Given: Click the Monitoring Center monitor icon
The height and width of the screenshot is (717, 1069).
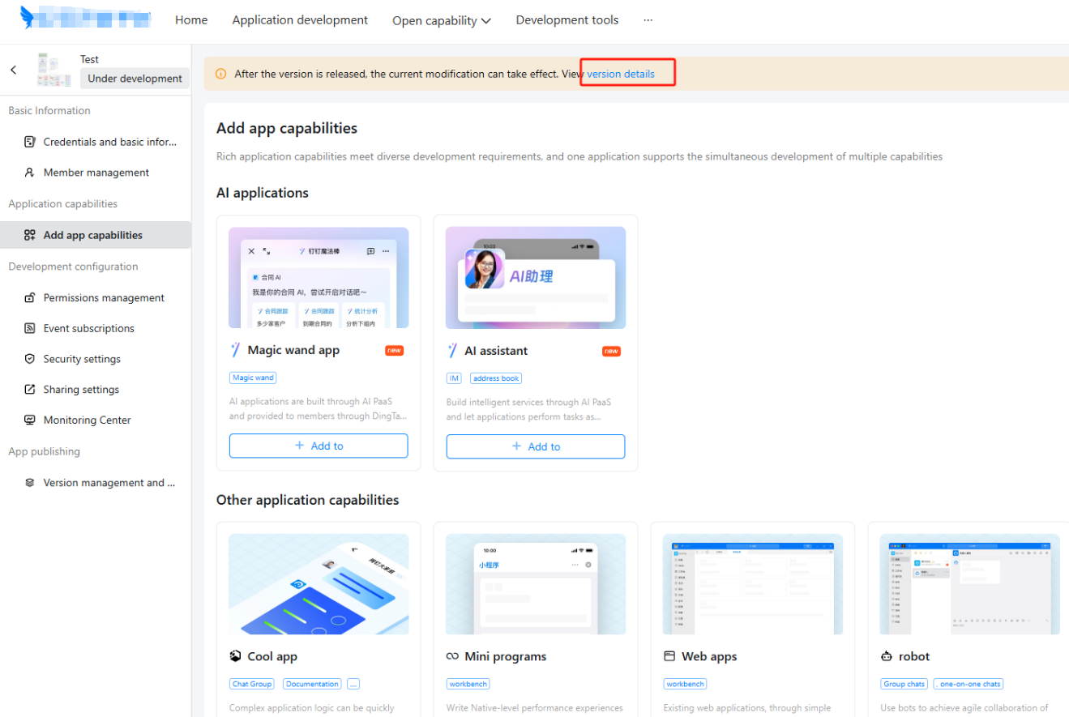Looking at the screenshot, I should coord(30,420).
